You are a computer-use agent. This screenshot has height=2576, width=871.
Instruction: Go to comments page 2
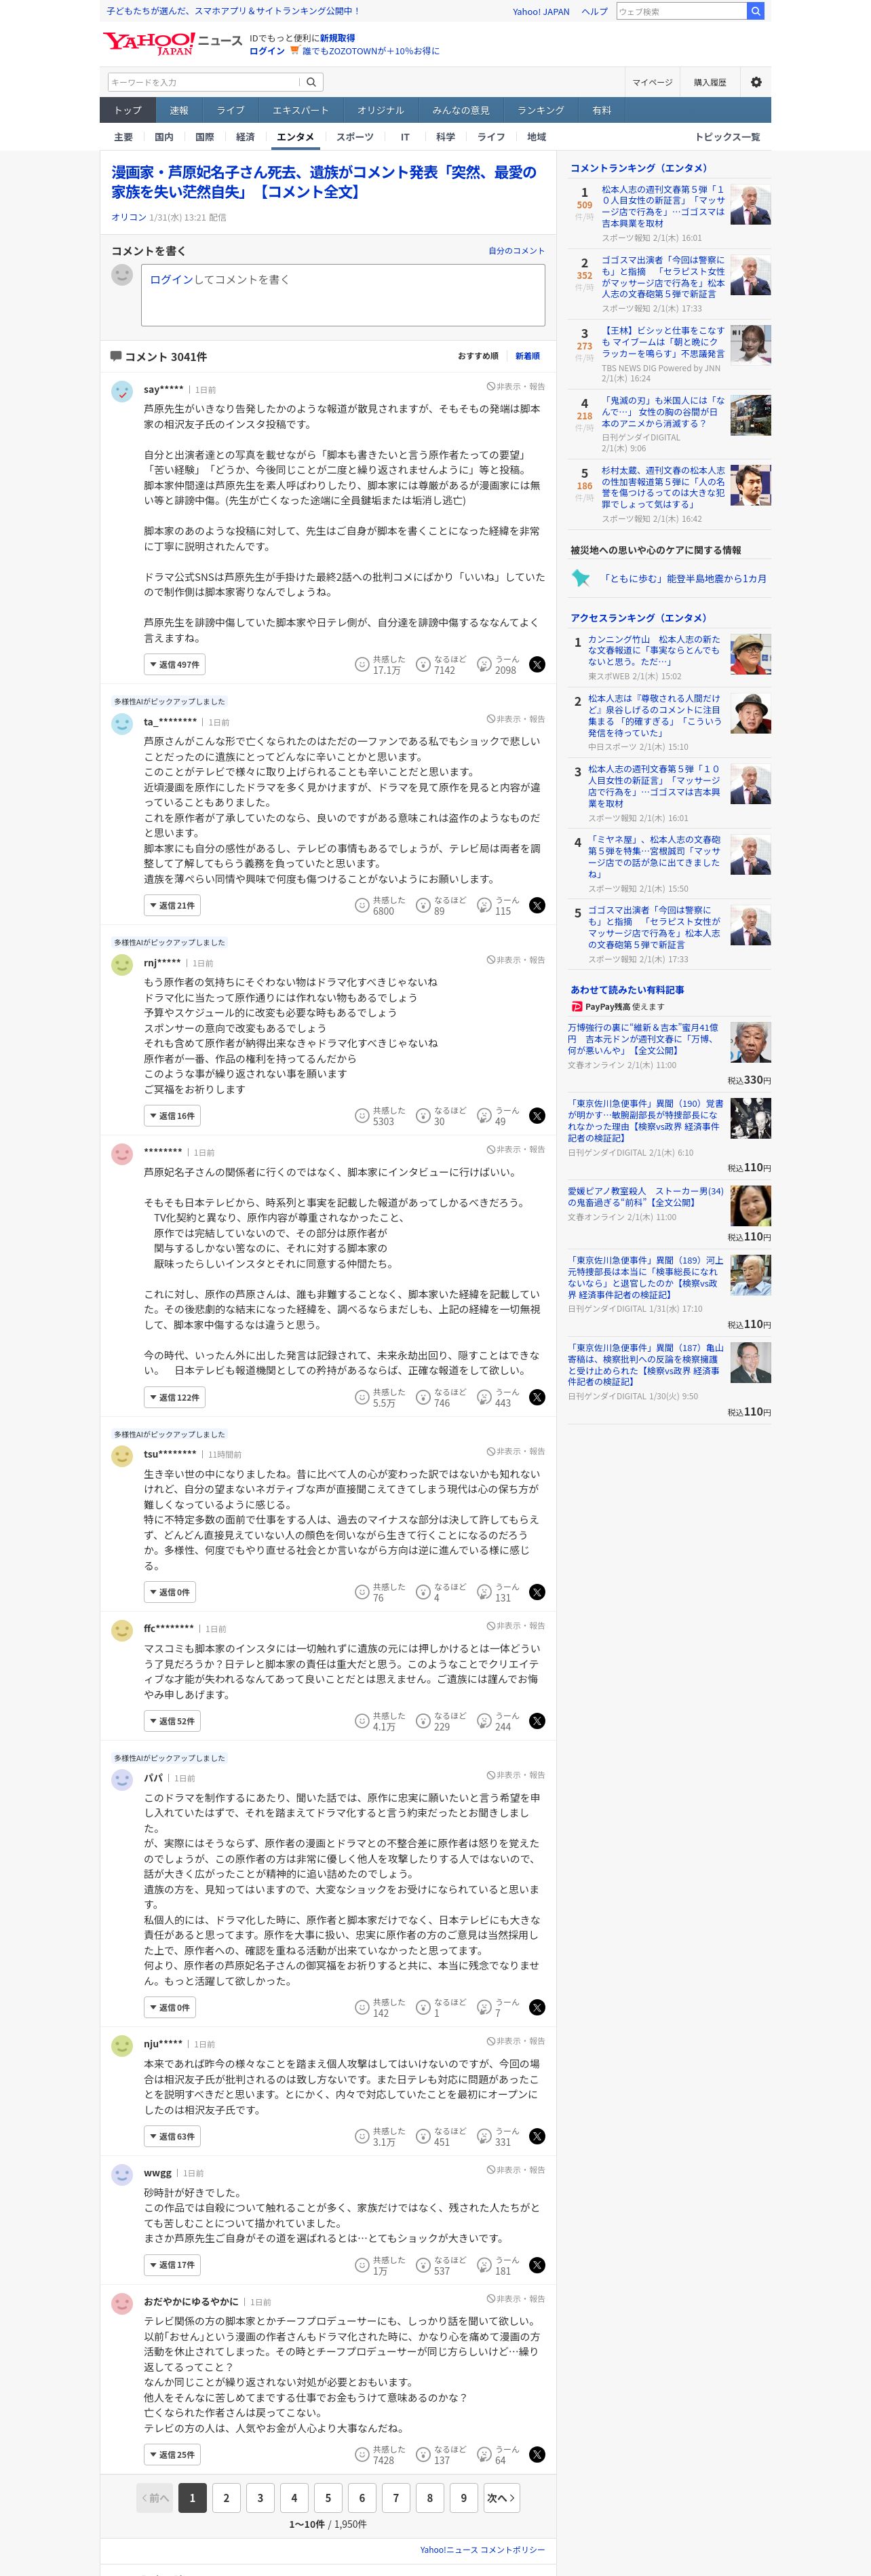226,2497
